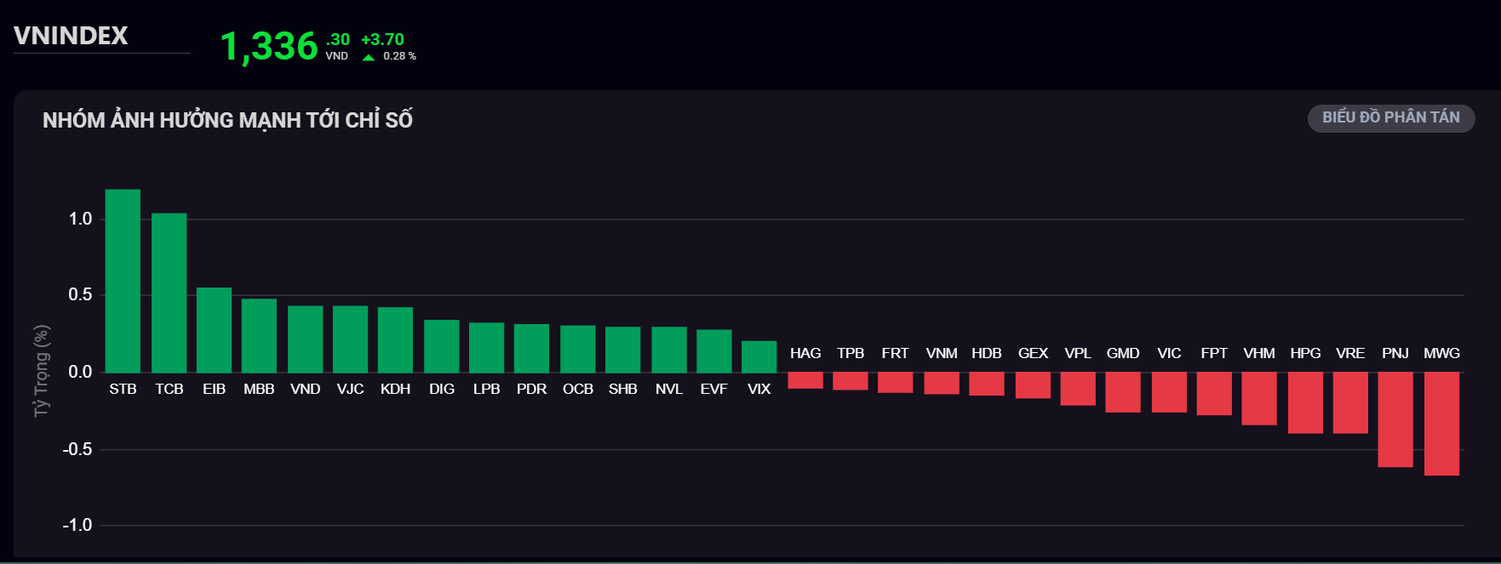Select the green NVL bar
Image resolution: width=1501 pixels, height=564 pixels.
click(668, 350)
